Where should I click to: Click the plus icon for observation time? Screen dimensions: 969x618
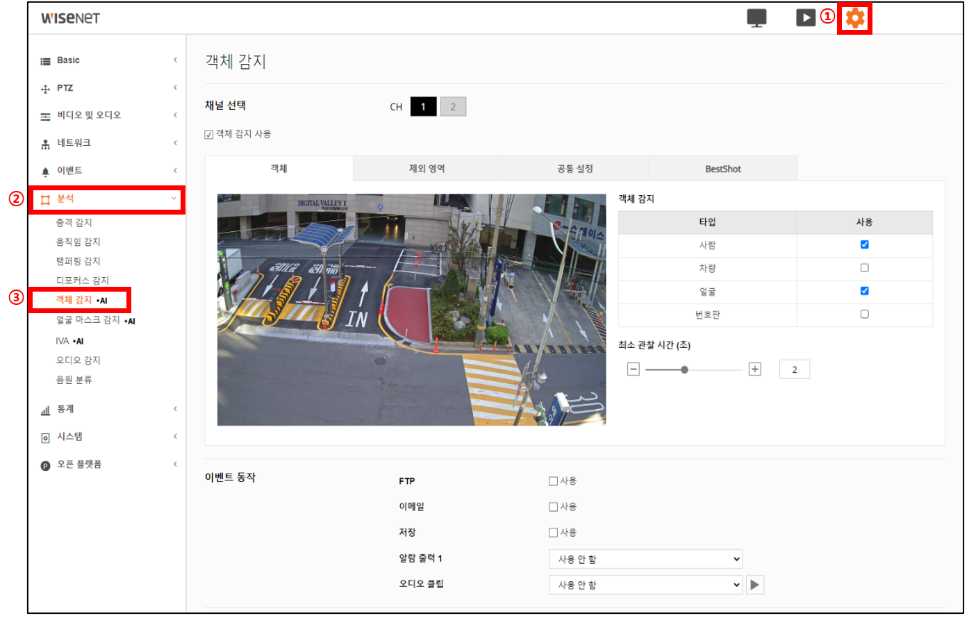[755, 369]
